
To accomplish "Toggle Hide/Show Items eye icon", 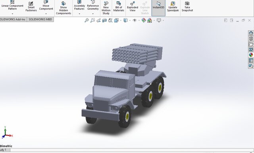I will [135, 20].
